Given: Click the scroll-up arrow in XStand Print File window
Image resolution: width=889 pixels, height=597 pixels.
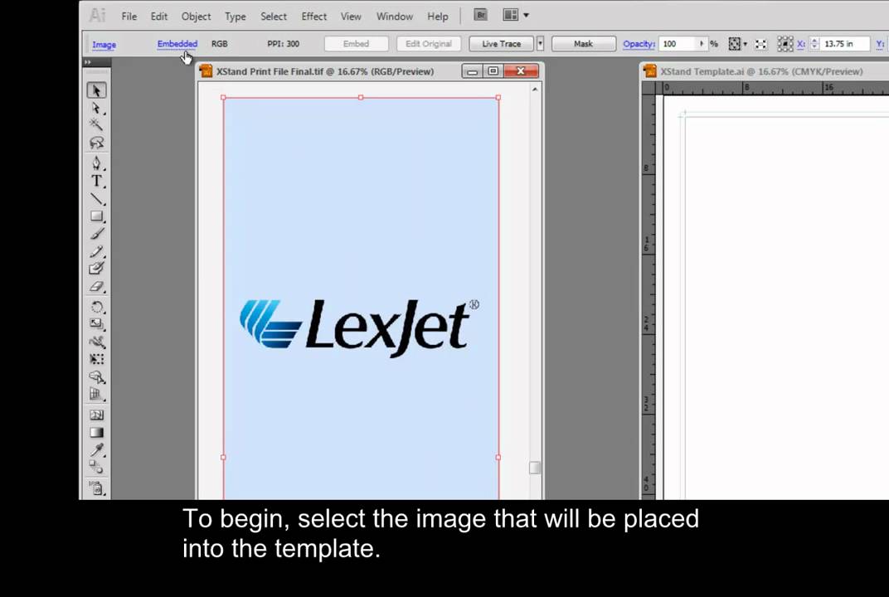Looking at the screenshot, I should (x=535, y=89).
